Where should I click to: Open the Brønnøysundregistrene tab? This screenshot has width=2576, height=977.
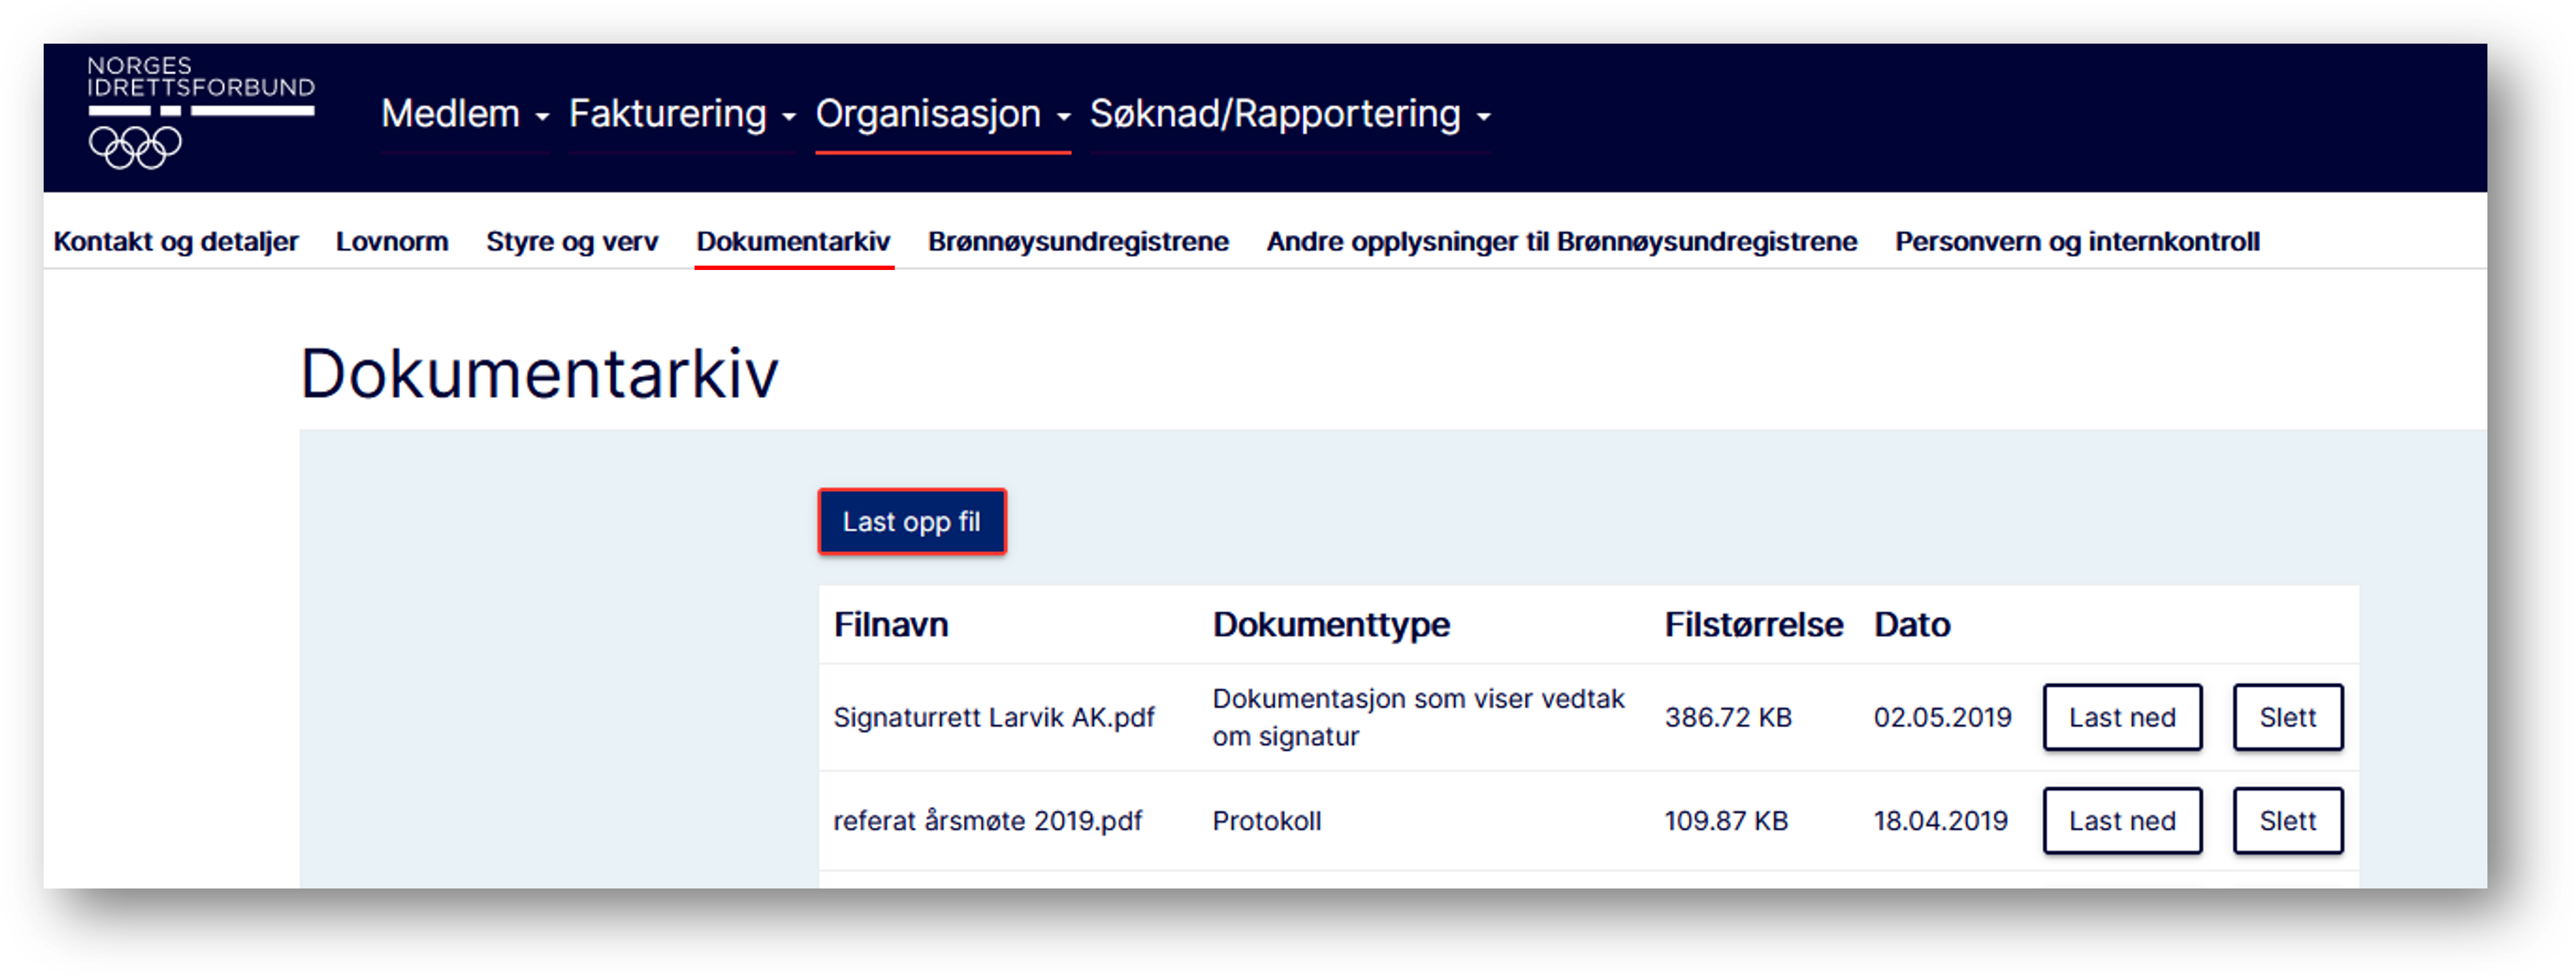tap(1078, 241)
